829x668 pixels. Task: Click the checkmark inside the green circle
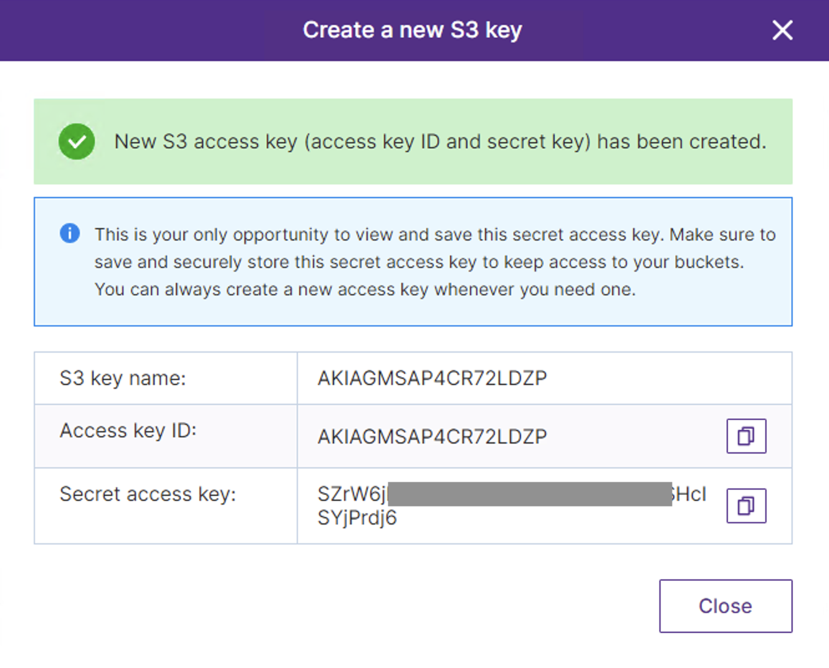(x=76, y=141)
